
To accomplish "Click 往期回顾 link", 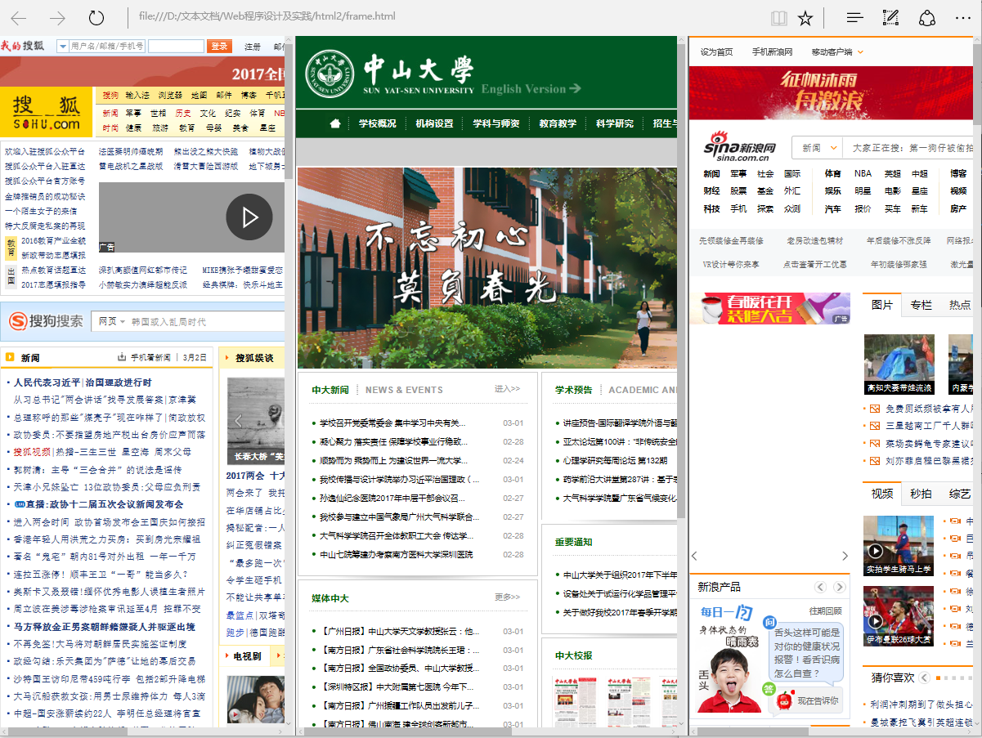I will click(x=825, y=611).
